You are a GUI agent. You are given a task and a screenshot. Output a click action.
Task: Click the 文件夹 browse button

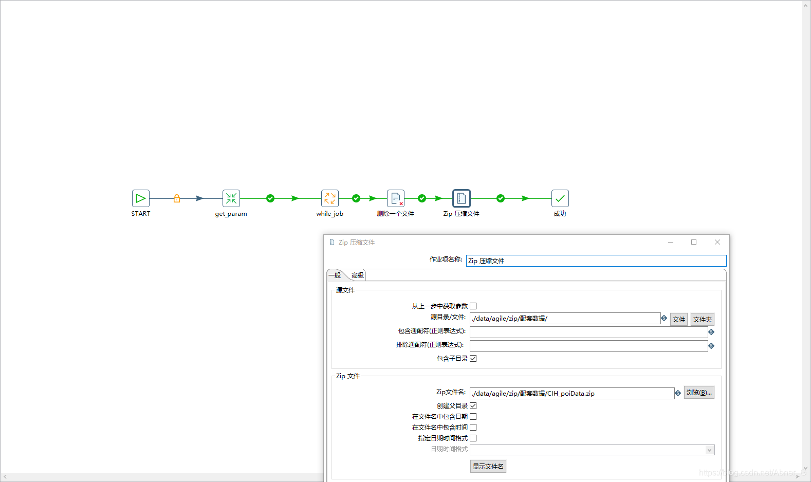703,319
